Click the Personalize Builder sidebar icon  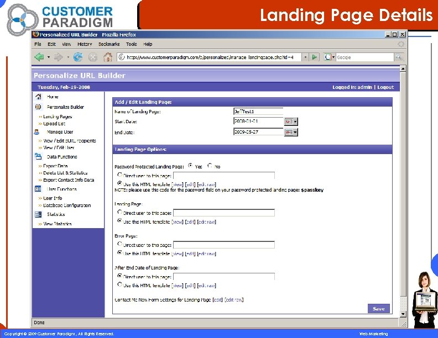click(x=38, y=107)
